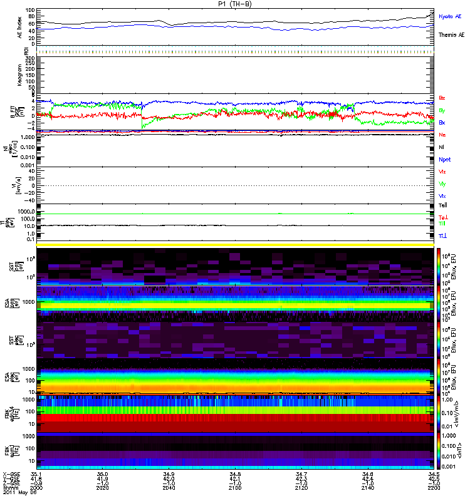Click the 2100 time tick label
This screenshot has width=470, height=501.
[x=235, y=488]
